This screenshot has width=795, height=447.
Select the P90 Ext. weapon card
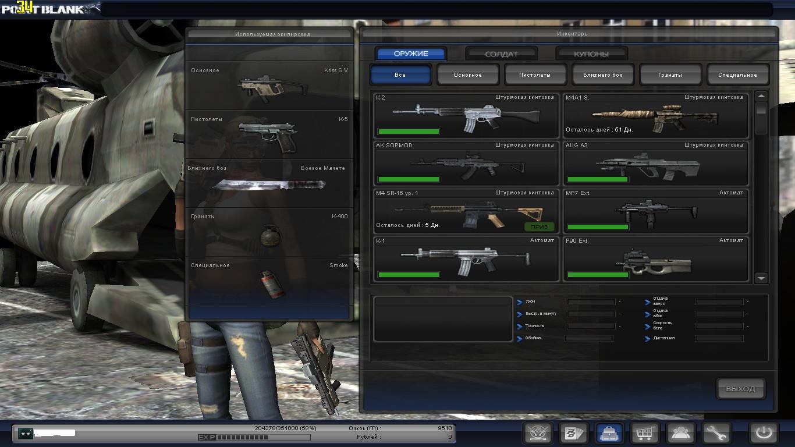pyautogui.click(x=655, y=258)
